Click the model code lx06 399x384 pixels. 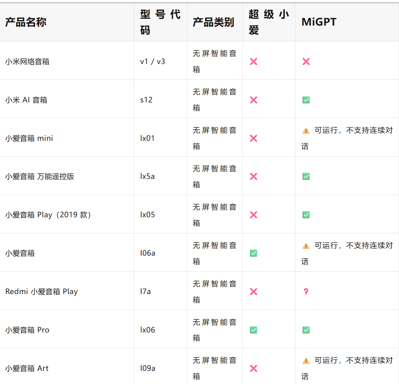[x=148, y=330]
